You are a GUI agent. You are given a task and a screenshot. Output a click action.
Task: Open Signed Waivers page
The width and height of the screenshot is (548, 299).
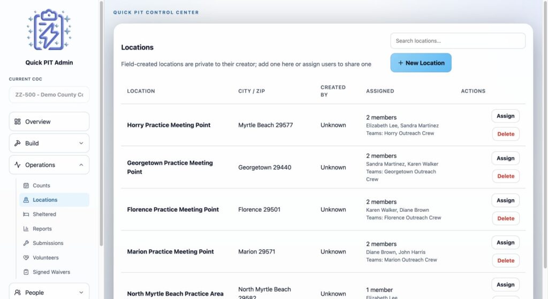click(x=54, y=272)
